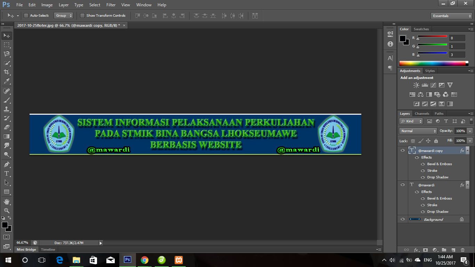The image size is (475, 267).
Task: Select the Pen tool
Action: (x=7, y=164)
